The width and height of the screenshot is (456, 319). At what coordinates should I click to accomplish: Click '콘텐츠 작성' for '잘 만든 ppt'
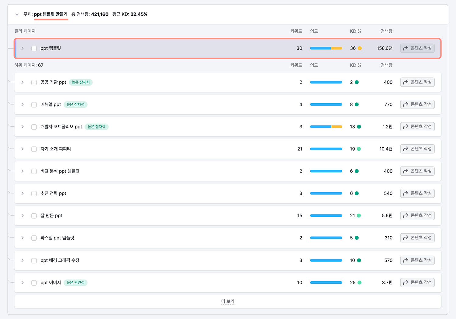(x=417, y=215)
